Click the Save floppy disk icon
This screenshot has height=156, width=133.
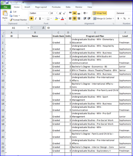[7, 2]
